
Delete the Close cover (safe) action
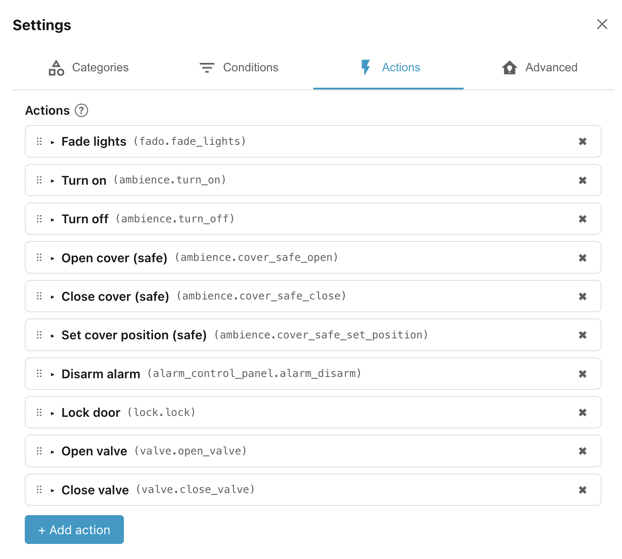pos(583,296)
